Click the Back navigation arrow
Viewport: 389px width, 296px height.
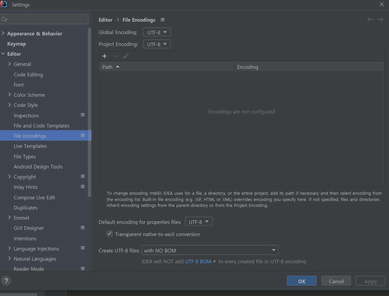pos(370,19)
